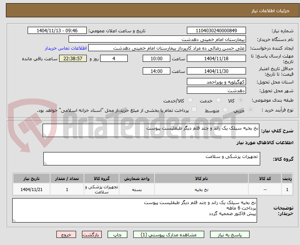Select the خدمت radio button
This screenshot has height=245, width=300.
218,100
